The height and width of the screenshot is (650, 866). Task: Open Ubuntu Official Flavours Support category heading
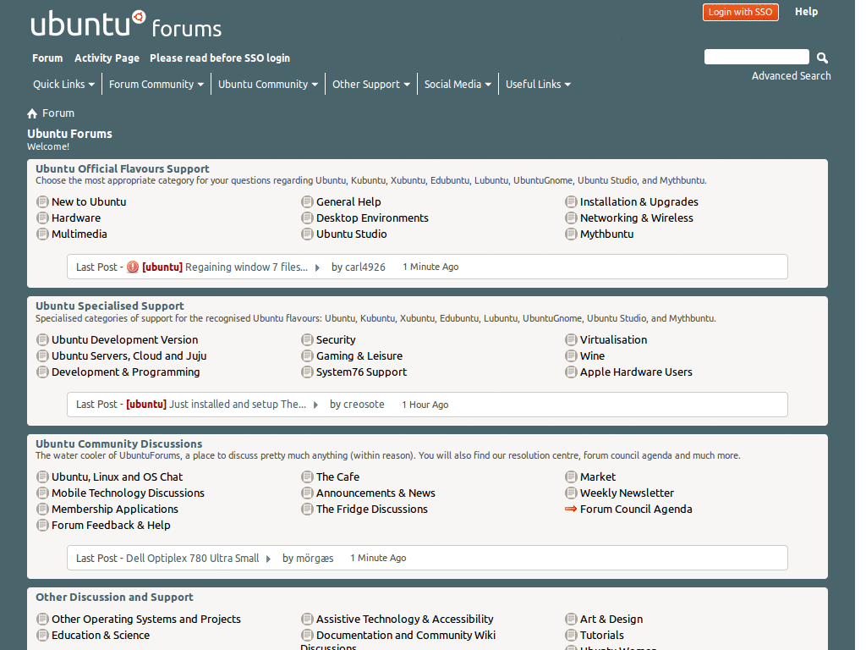[x=123, y=168]
